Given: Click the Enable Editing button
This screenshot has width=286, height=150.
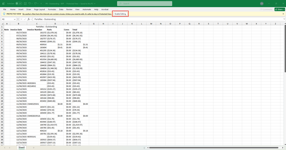Looking at the screenshot, I should pyautogui.click(x=120, y=14).
